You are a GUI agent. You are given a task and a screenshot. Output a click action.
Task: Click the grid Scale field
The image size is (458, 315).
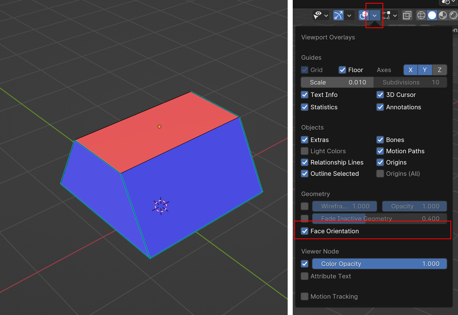click(x=337, y=82)
